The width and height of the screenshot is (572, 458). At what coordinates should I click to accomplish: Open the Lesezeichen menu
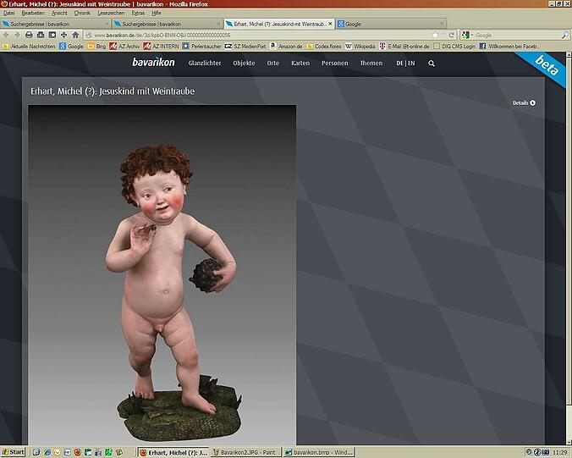(110, 13)
